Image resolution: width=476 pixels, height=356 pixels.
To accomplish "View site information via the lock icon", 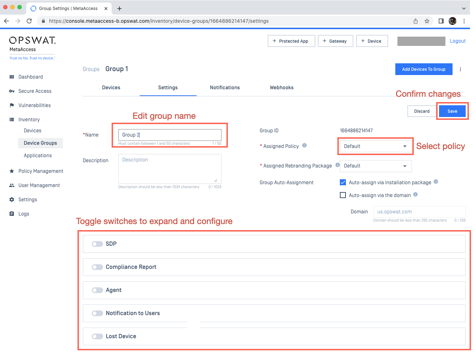I will click(43, 21).
